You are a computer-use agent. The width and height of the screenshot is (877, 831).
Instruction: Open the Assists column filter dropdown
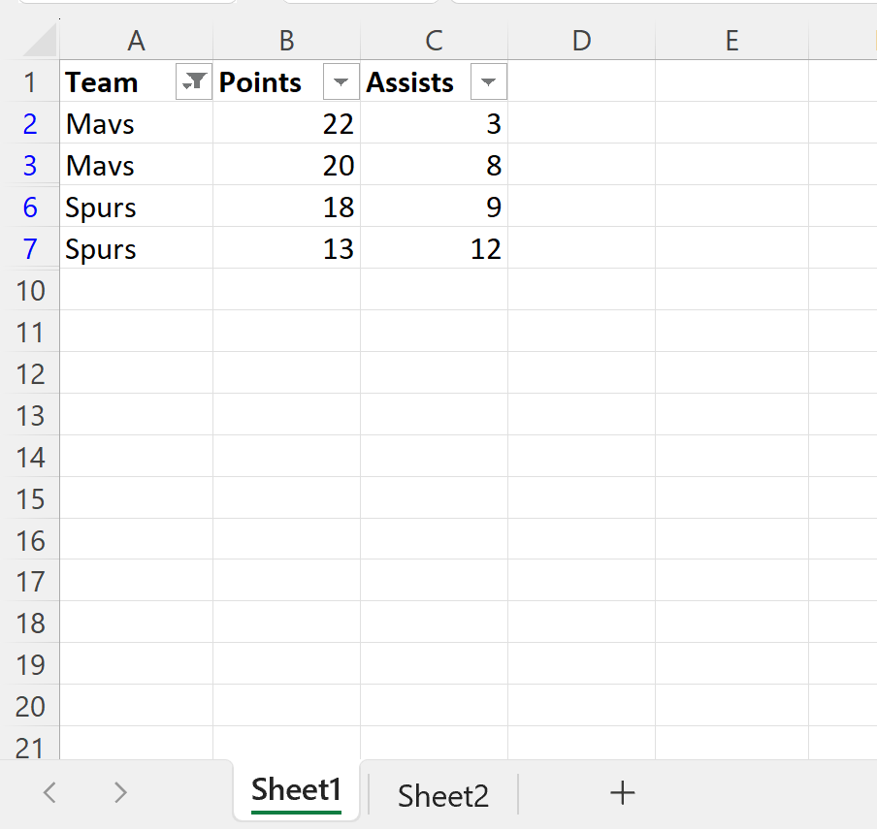point(488,83)
